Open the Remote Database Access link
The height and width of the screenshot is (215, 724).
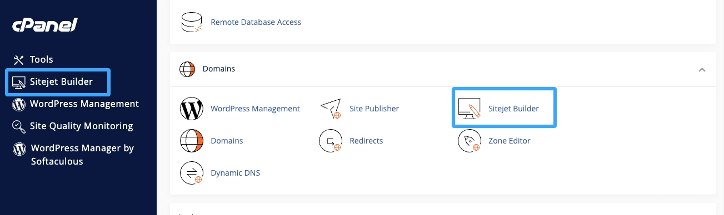pyautogui.click(x=256, y=22)
